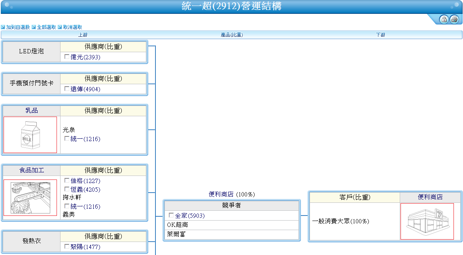Tick the checkbox for 恆義(4205)
The width and height of the screenshot is (463, 255).
67,189
